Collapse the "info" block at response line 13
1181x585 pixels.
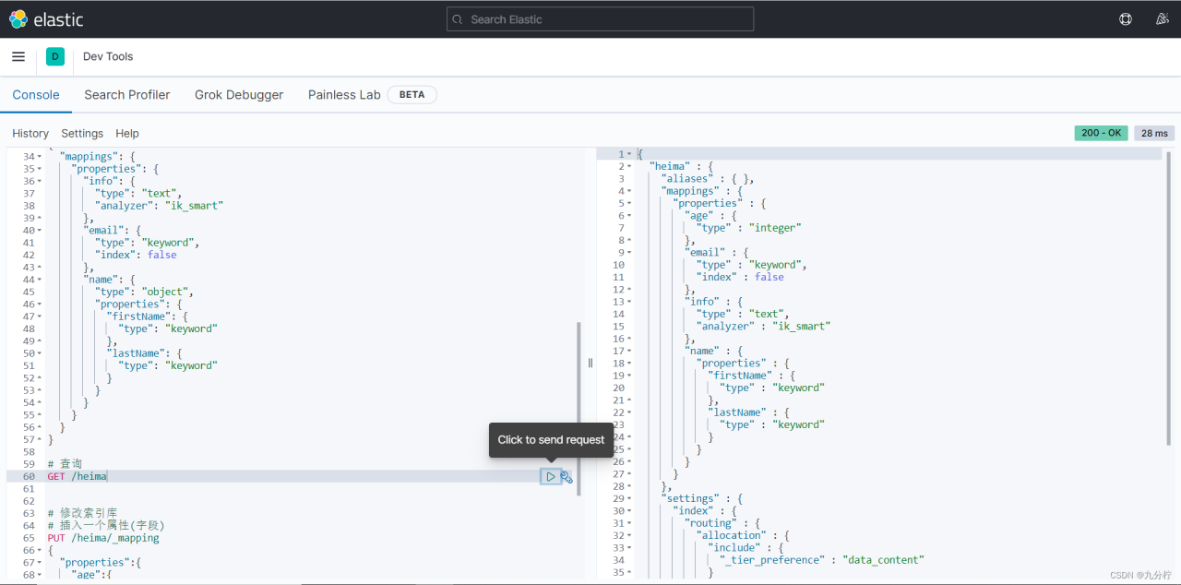tap(629, 302)
